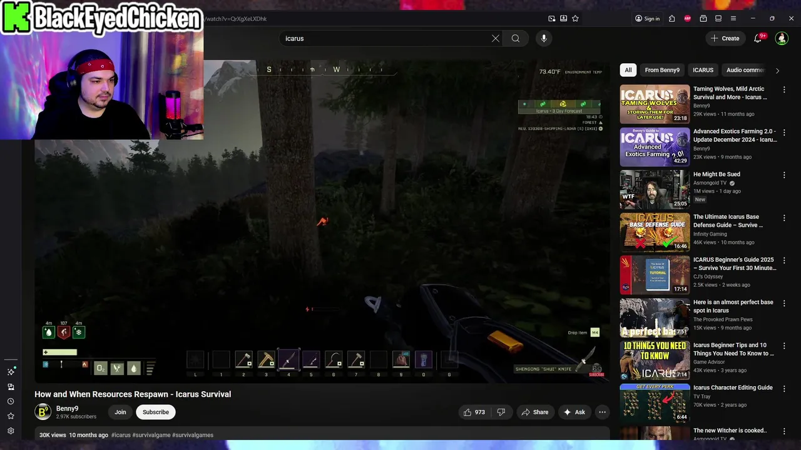
Task: Select the All filter chip
Action: 628,70
